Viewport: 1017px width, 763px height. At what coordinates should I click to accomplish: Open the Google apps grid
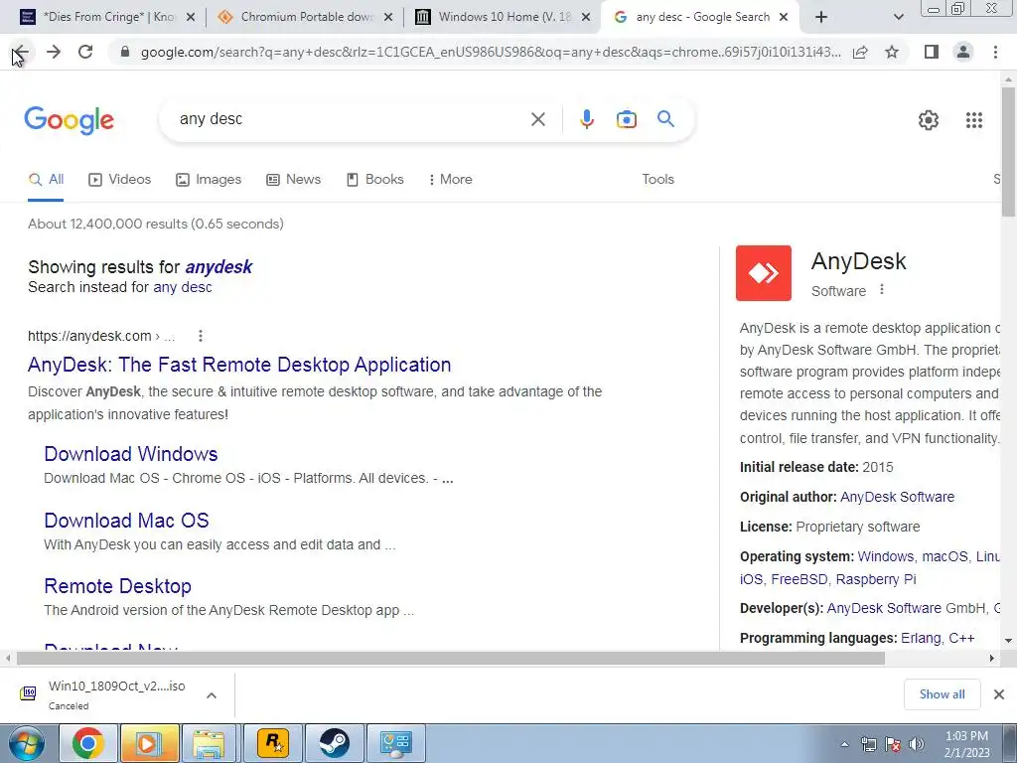tap(973, 120)
